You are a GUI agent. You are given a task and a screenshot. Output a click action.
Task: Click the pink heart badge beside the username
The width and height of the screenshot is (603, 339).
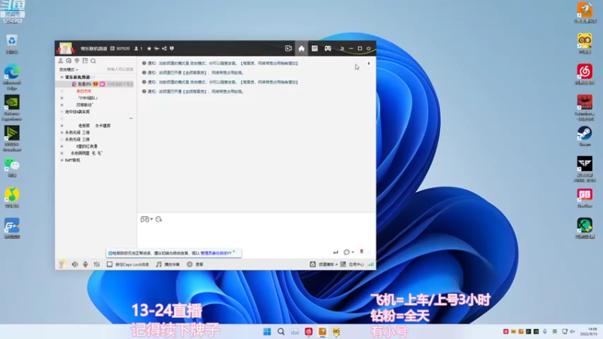pyautogui.click(x=103, y=84)
